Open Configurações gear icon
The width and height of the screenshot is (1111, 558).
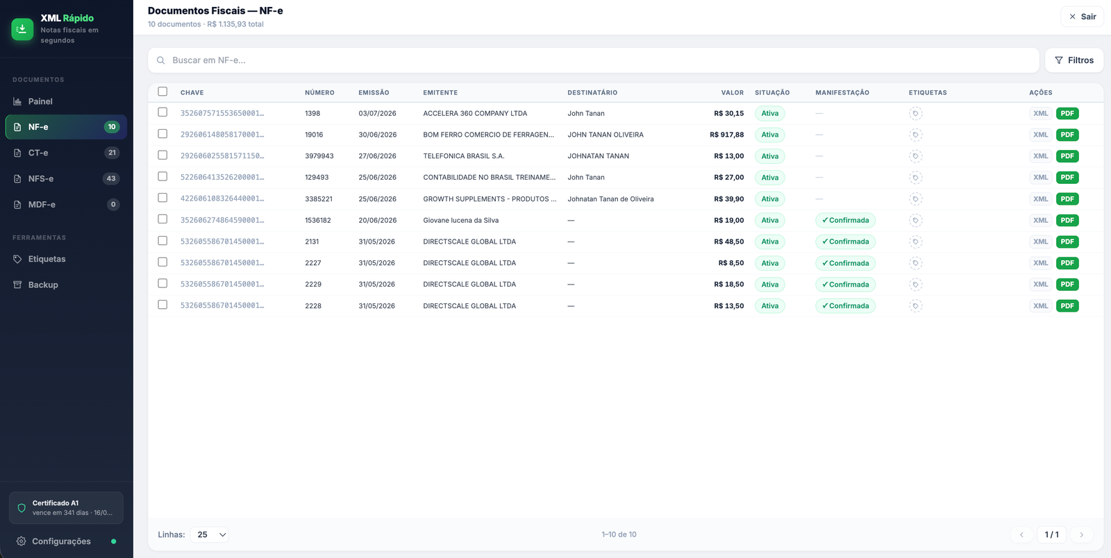pos(22,541)
